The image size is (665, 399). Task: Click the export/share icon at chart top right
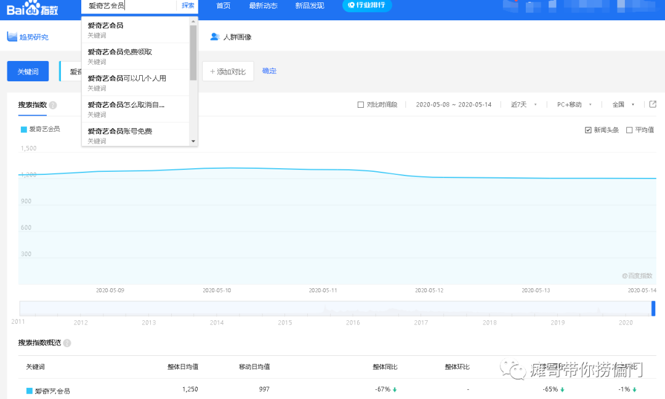point(653,104)
